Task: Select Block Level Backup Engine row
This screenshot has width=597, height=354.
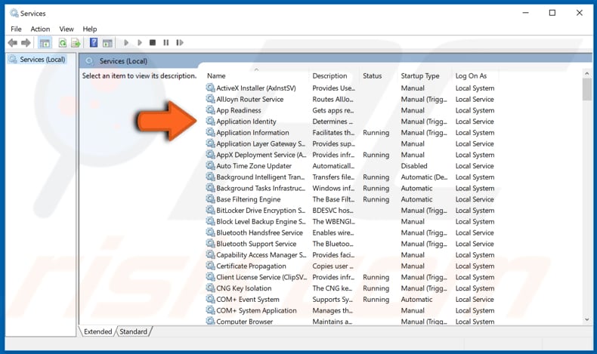Action: [x=351, y=221]
